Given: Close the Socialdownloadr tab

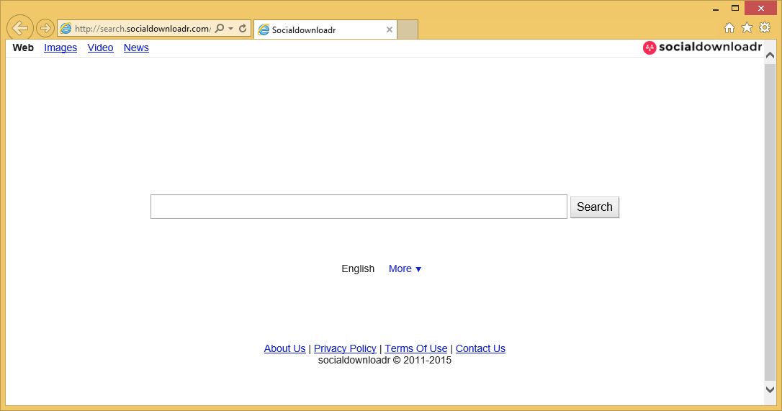Looking at the screenshot, I should [x=390, y=30].
